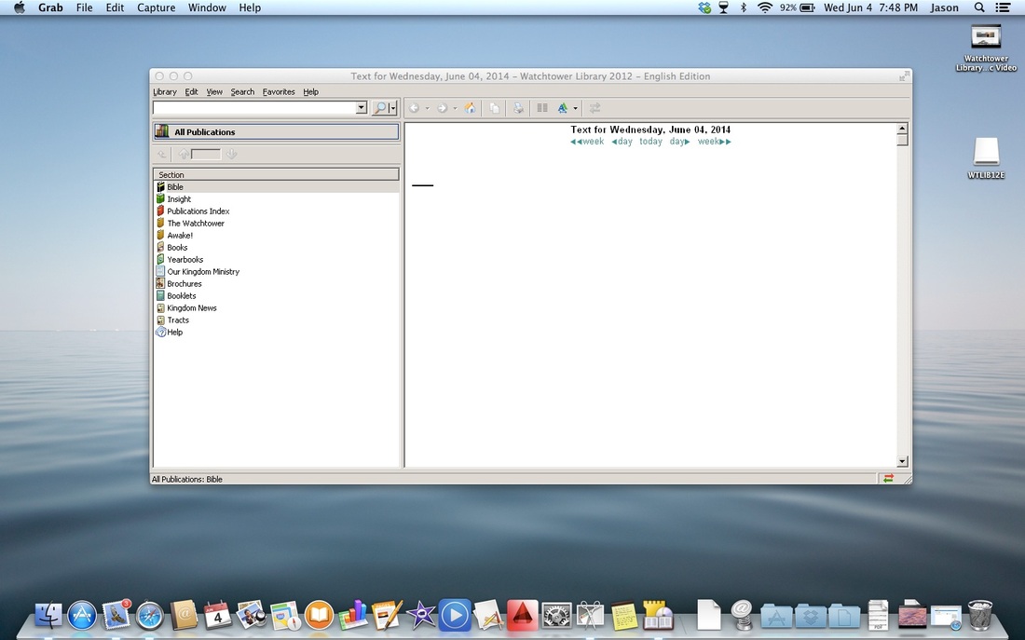Image resolution: width=1025 pixels, height=640 pixels.
Task: Navigate forward using the forward arrow icon
Action: [x=443, y=108]
